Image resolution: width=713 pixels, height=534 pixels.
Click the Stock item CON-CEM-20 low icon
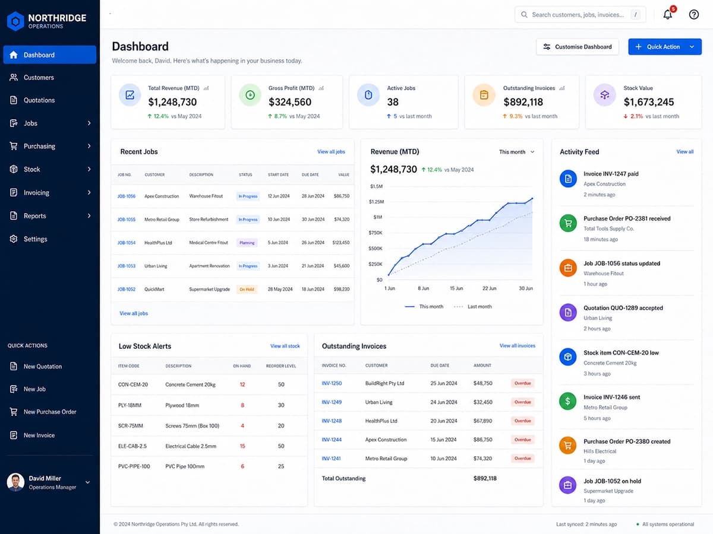pos(568,357)
